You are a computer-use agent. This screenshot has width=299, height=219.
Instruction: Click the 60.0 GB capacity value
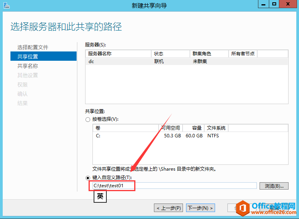pyautogui.click(x=194, y=136)
